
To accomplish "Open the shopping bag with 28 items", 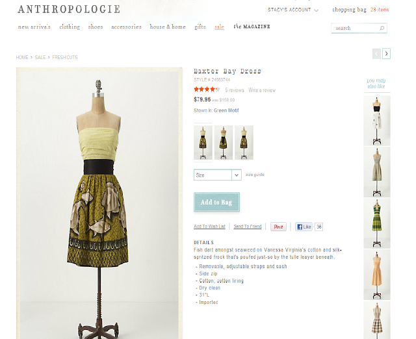I will pos(360,10).
